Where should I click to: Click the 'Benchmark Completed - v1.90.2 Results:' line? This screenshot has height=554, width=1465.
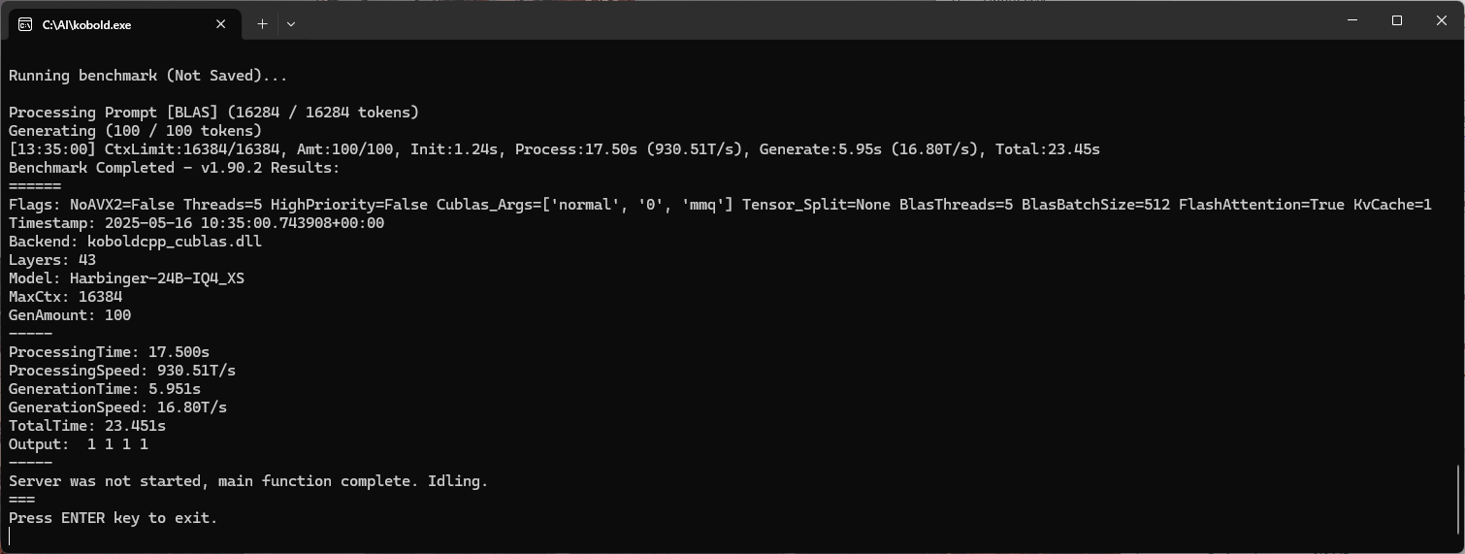click(174, 168)
